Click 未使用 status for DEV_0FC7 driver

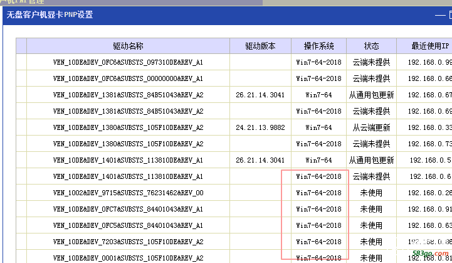click(x=371, y=209)
